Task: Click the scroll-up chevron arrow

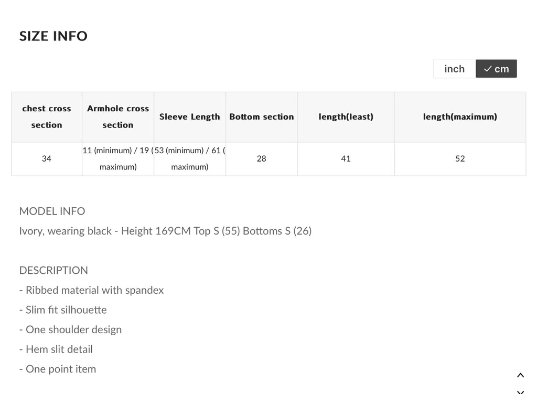Action: click(521, 376)
